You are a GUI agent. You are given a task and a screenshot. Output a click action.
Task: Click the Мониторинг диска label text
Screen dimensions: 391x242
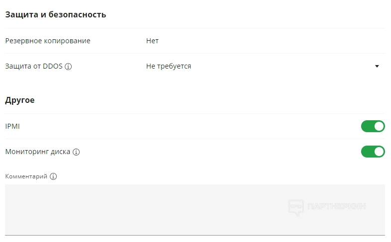point(37,152)
